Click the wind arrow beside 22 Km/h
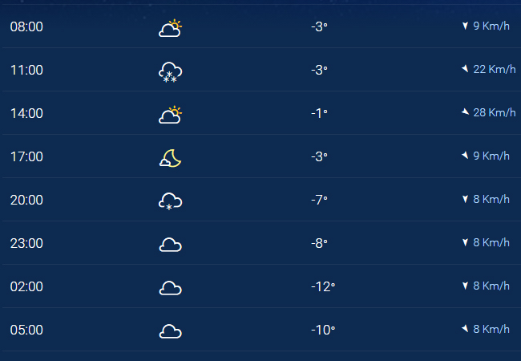 465,69
